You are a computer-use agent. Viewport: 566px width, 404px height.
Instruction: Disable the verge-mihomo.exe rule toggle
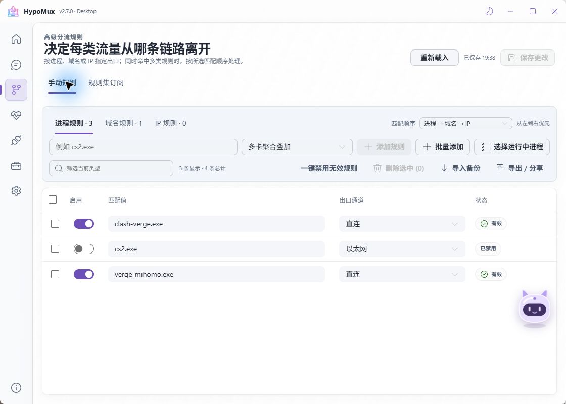(x=84, y=274)
